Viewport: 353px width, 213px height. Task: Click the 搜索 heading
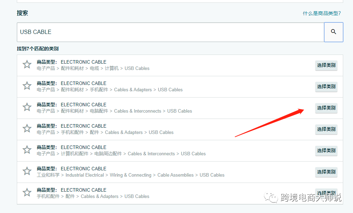tap(22, 13)
